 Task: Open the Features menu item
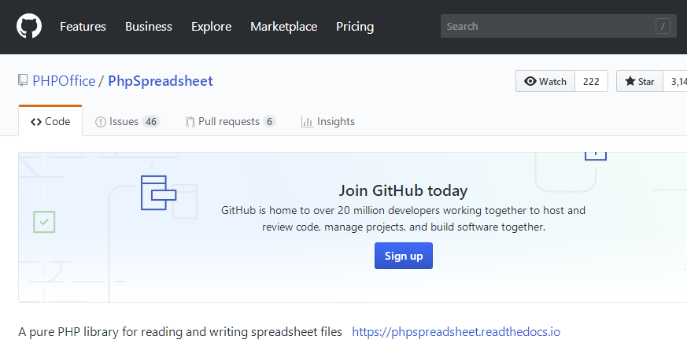[83, 26]
